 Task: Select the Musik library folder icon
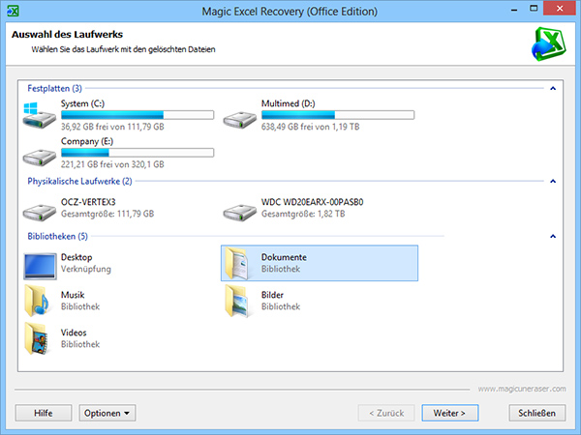(37, 301)
